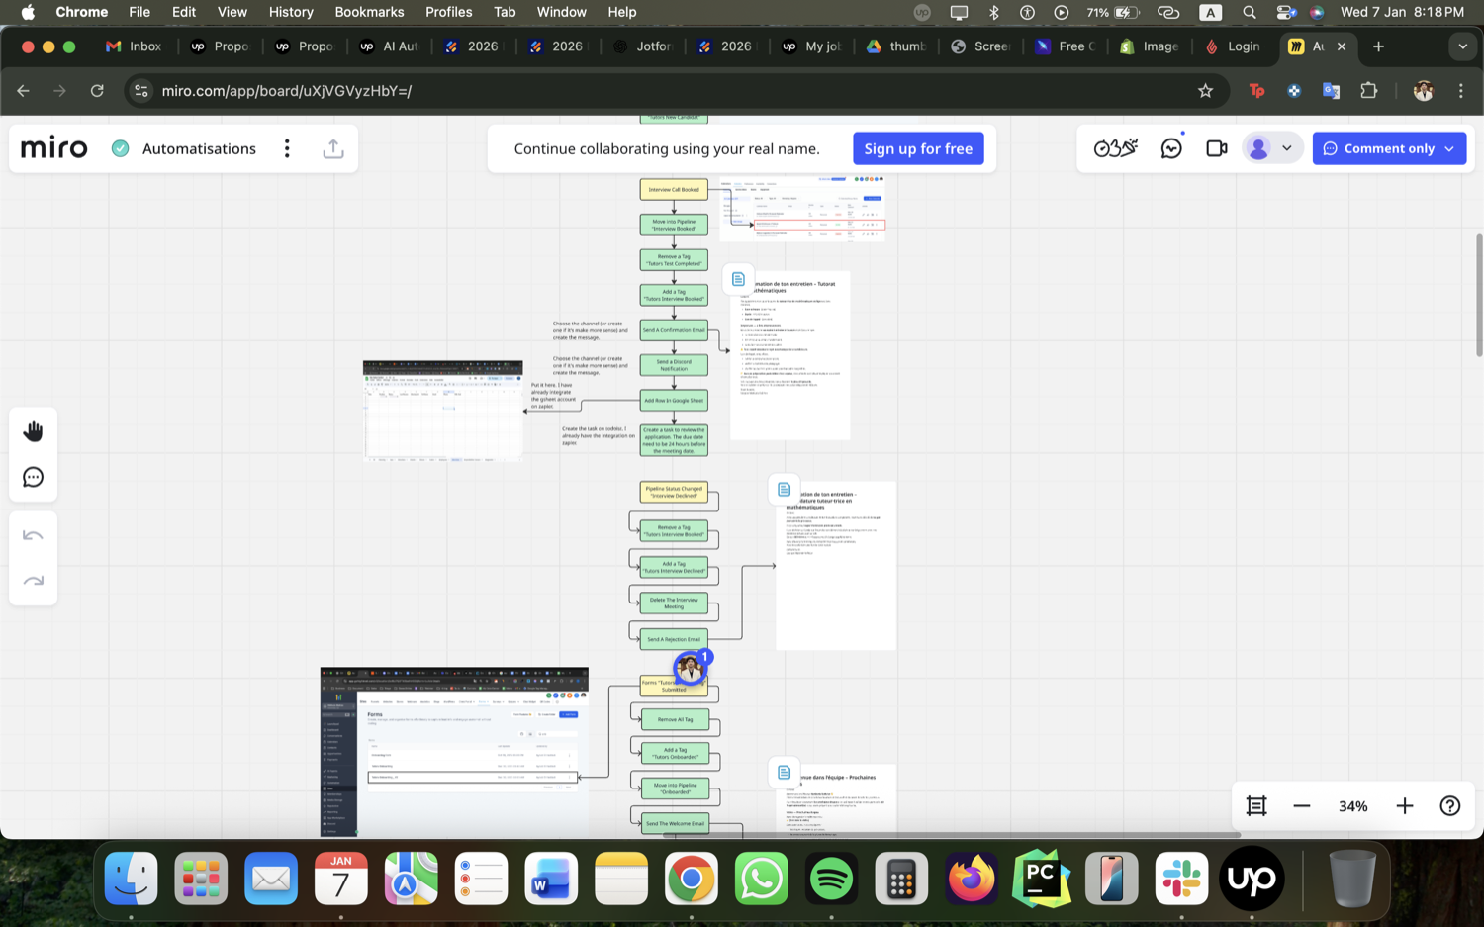Open Chrome tab search dropdown arrow
Image resolution: width=1484 pixels, height=927 pixels.
(1462, 46)
